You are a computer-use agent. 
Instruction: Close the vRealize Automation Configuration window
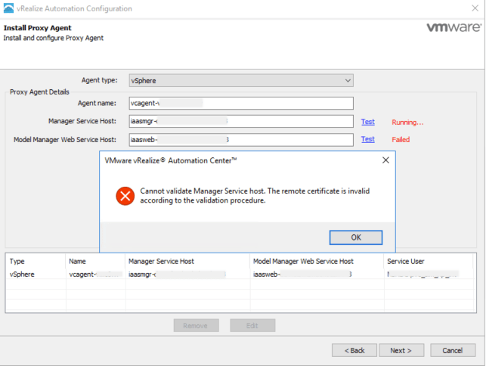[475, 8]
